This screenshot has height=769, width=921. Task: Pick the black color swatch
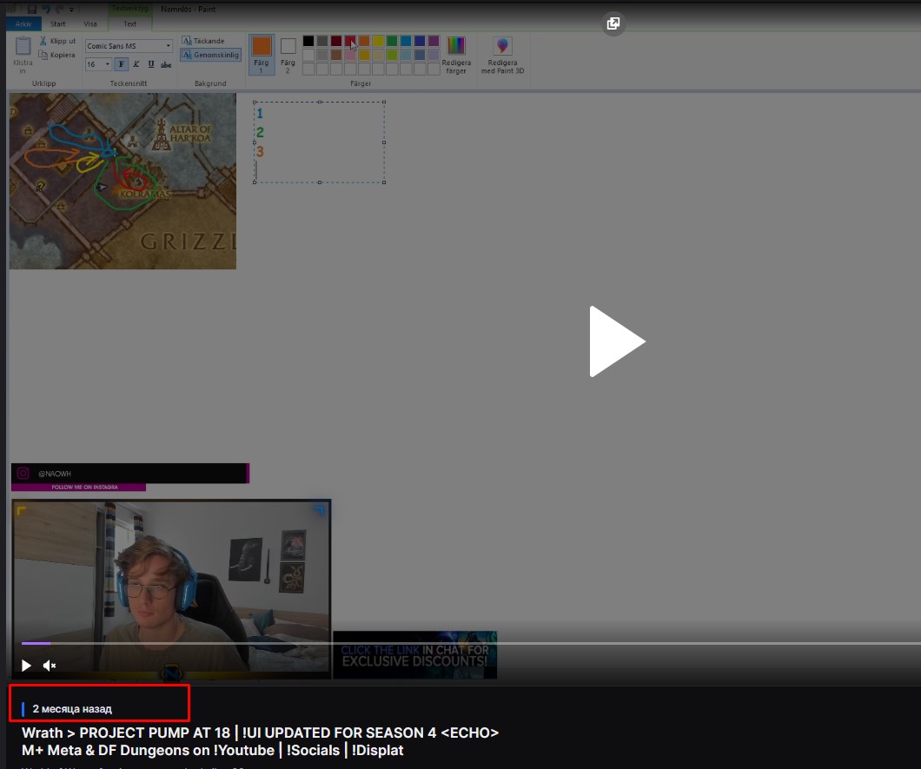click(x=308, y=41)
